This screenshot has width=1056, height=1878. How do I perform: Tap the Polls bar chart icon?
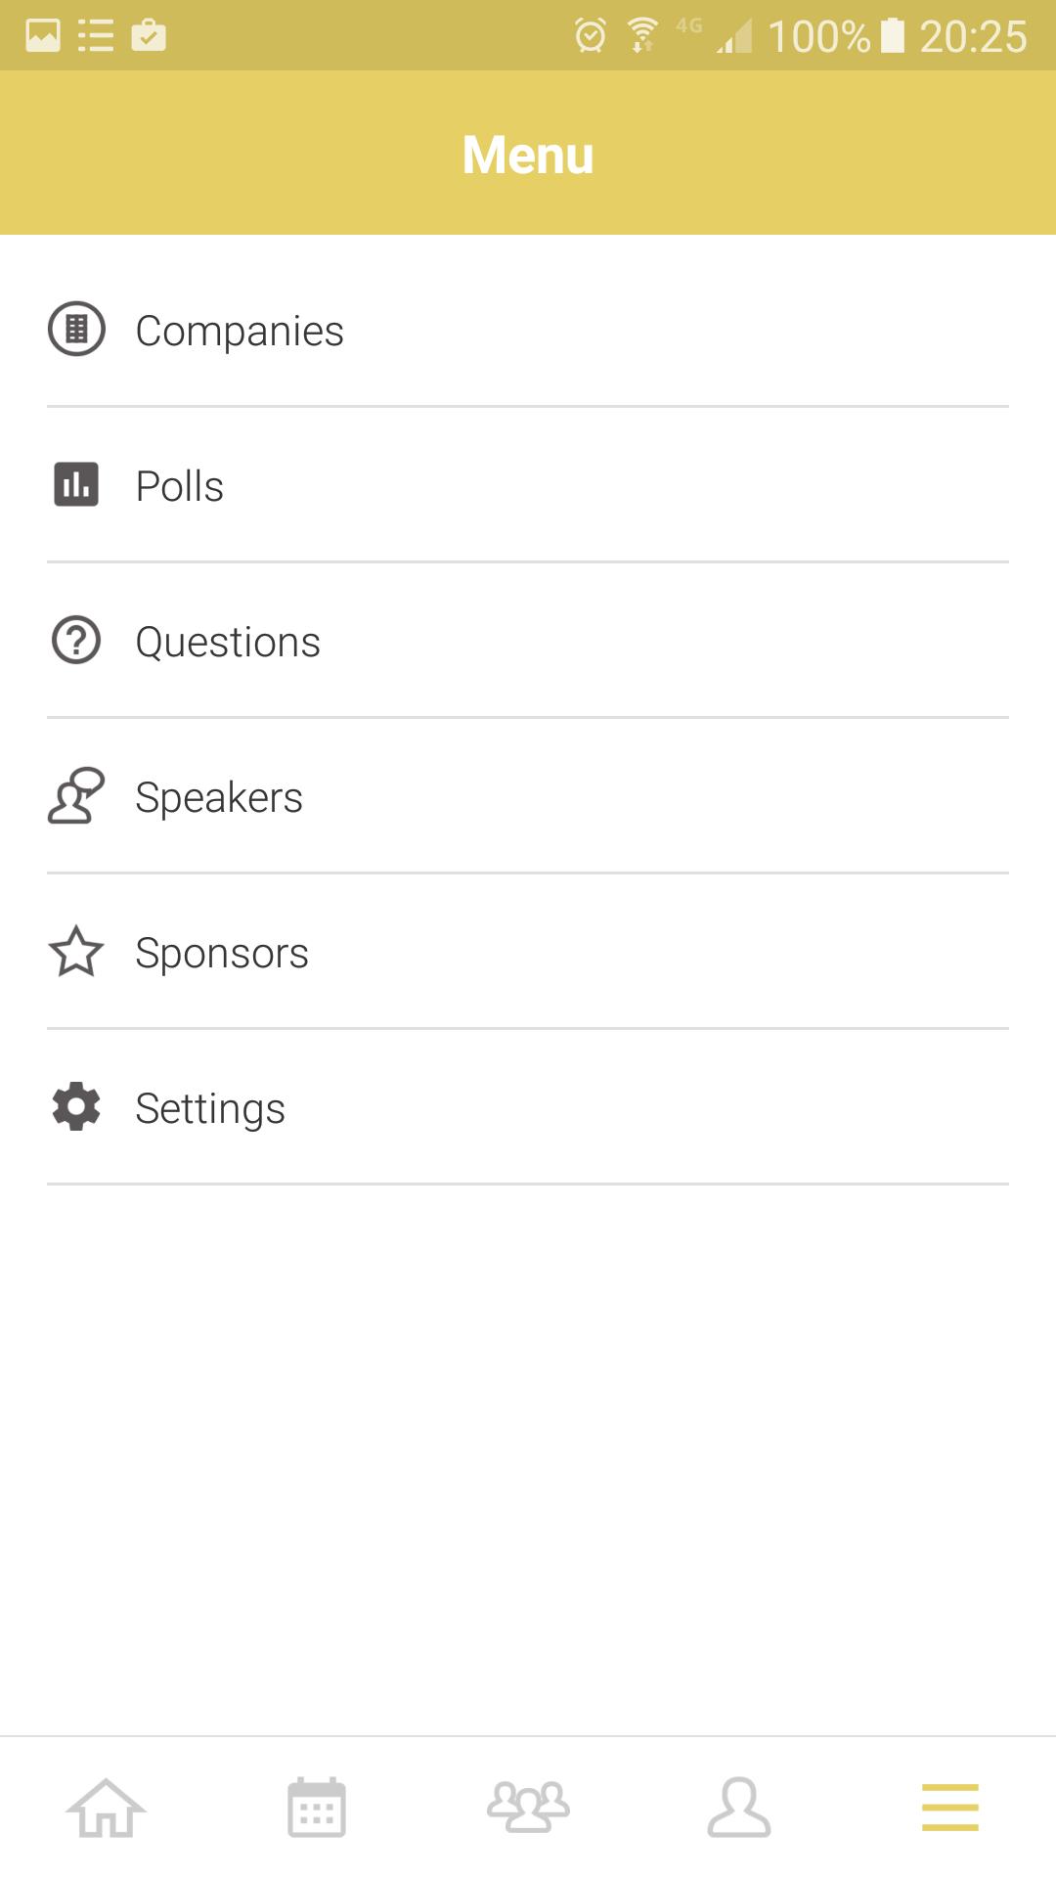coord(76,485)
